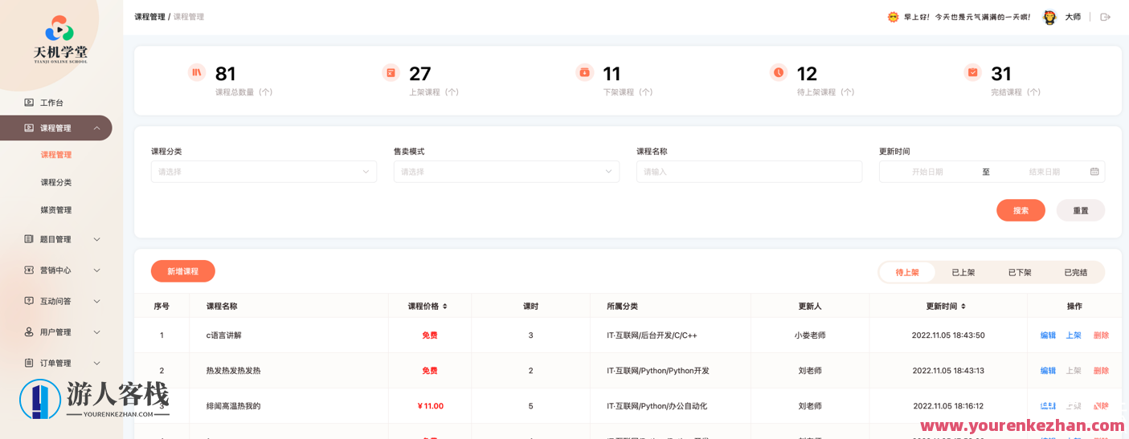
Task: Sort by 更新时间 column arrows
Action: pos(963,307)
